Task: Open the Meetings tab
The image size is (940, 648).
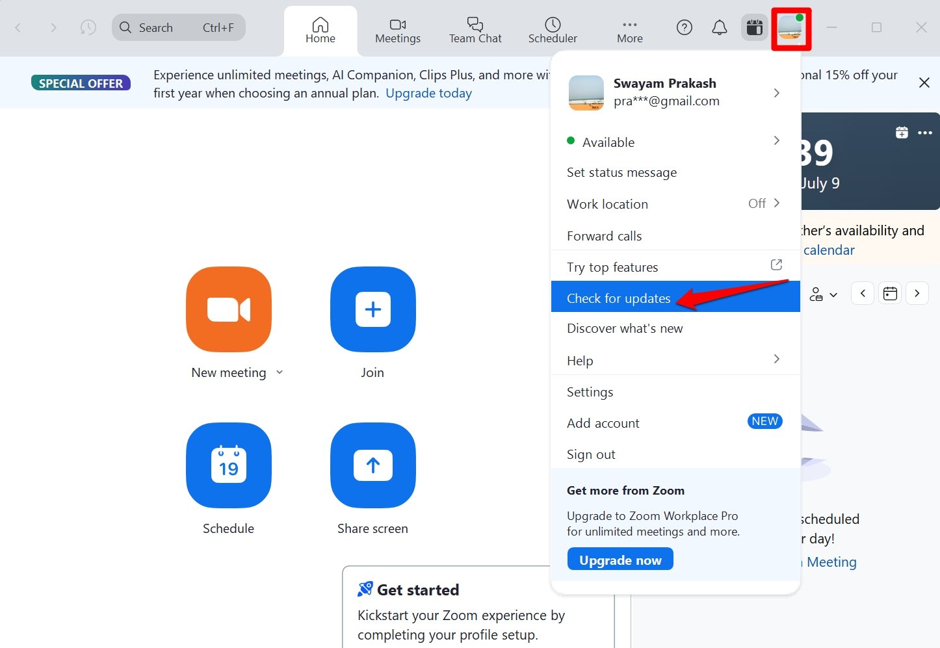Action: pyautogui.click(x=398, y=31)
